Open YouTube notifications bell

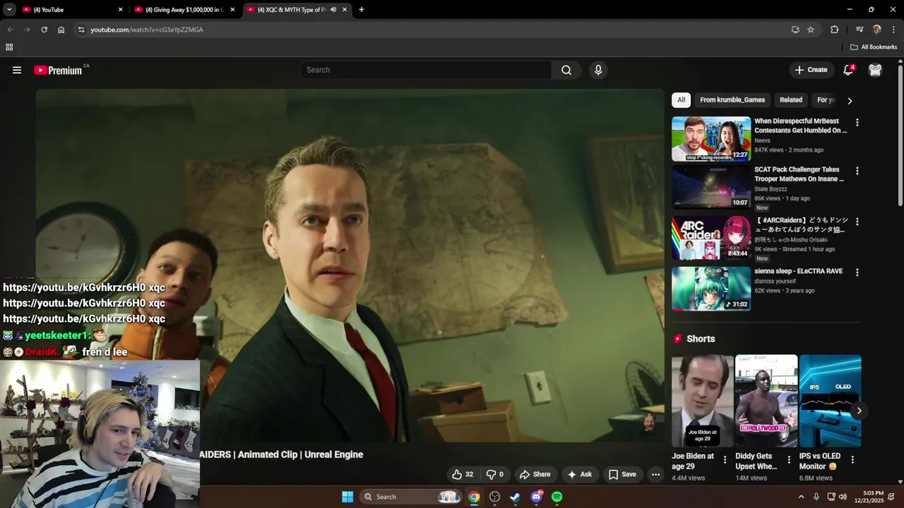(x=848, y=70)
